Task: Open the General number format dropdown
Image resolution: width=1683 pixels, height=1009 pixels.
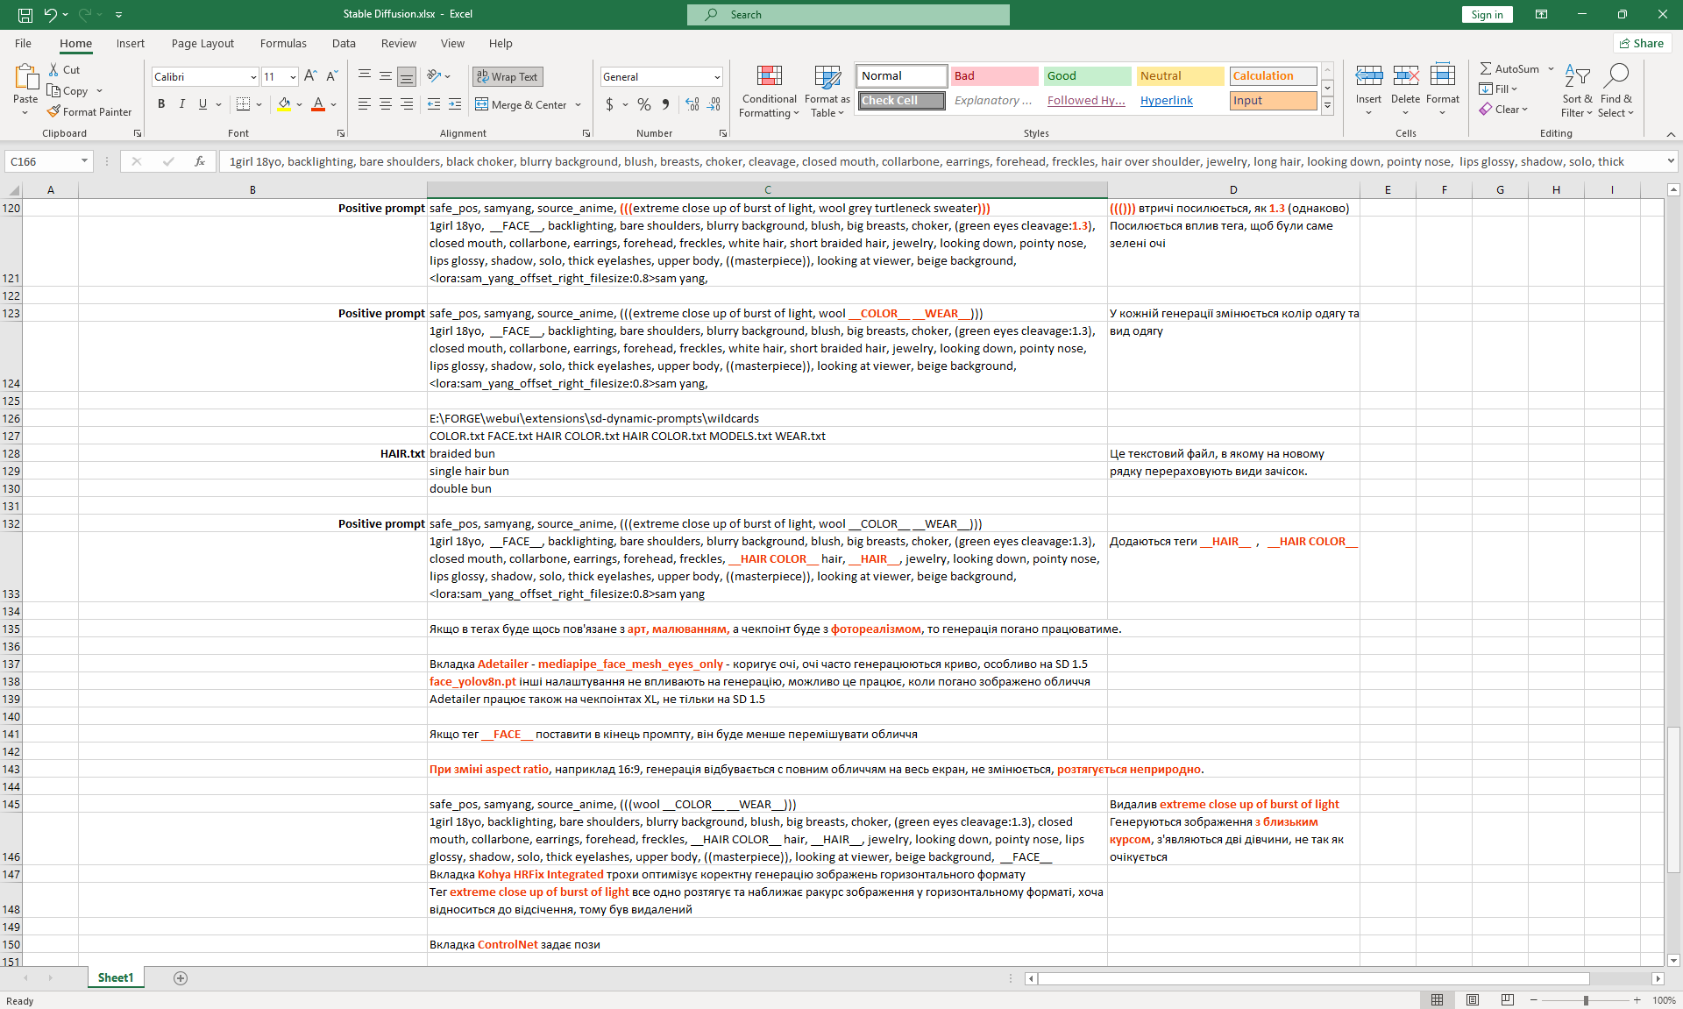Action: [716, 77]
